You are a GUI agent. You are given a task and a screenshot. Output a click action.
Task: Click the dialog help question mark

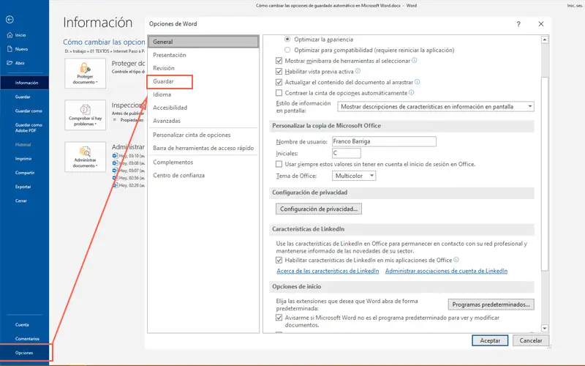point(518,24)
